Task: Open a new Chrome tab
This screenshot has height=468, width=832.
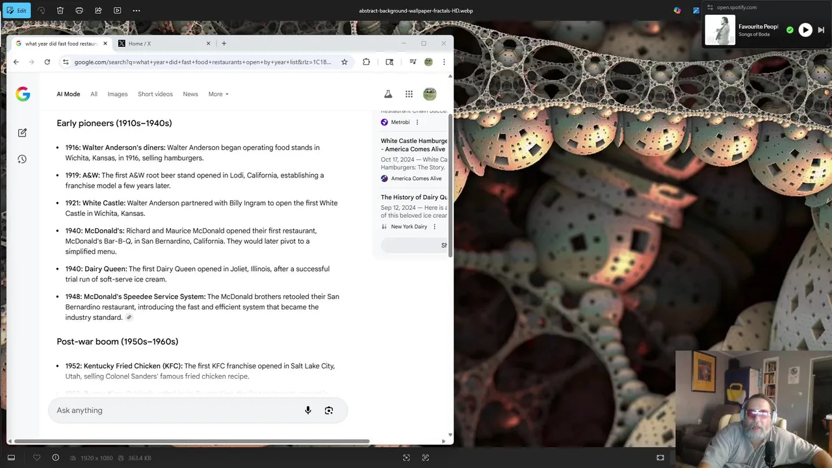Action: pyautogui.click(x=224, y=44)
